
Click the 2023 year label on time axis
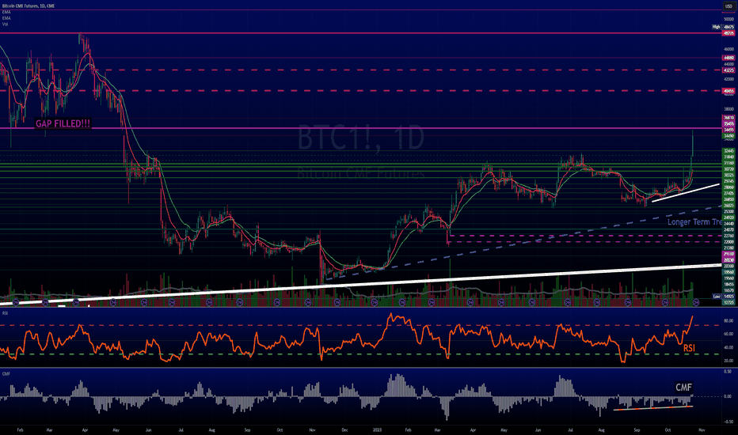point(377,429)
